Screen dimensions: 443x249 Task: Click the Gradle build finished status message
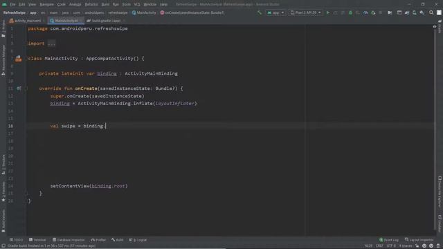point(51,246)
